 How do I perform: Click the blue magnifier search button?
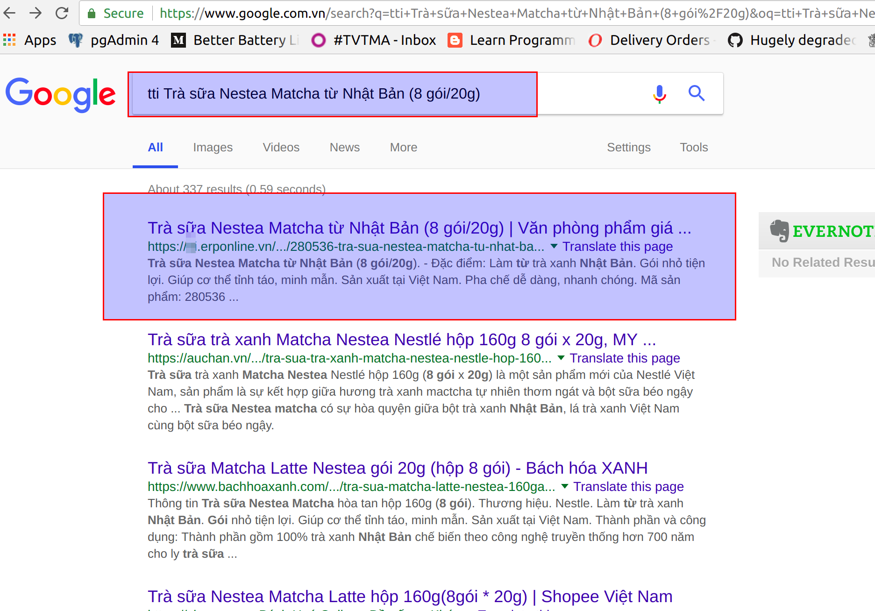pos(696,93)
